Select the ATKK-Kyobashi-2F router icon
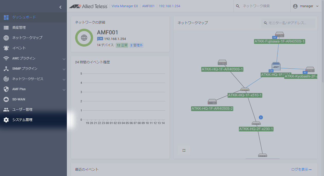This screenshot has height=176, width=324. (x=310, y=69)
